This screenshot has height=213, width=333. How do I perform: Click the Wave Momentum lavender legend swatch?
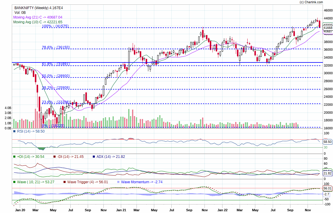point(118,182)
